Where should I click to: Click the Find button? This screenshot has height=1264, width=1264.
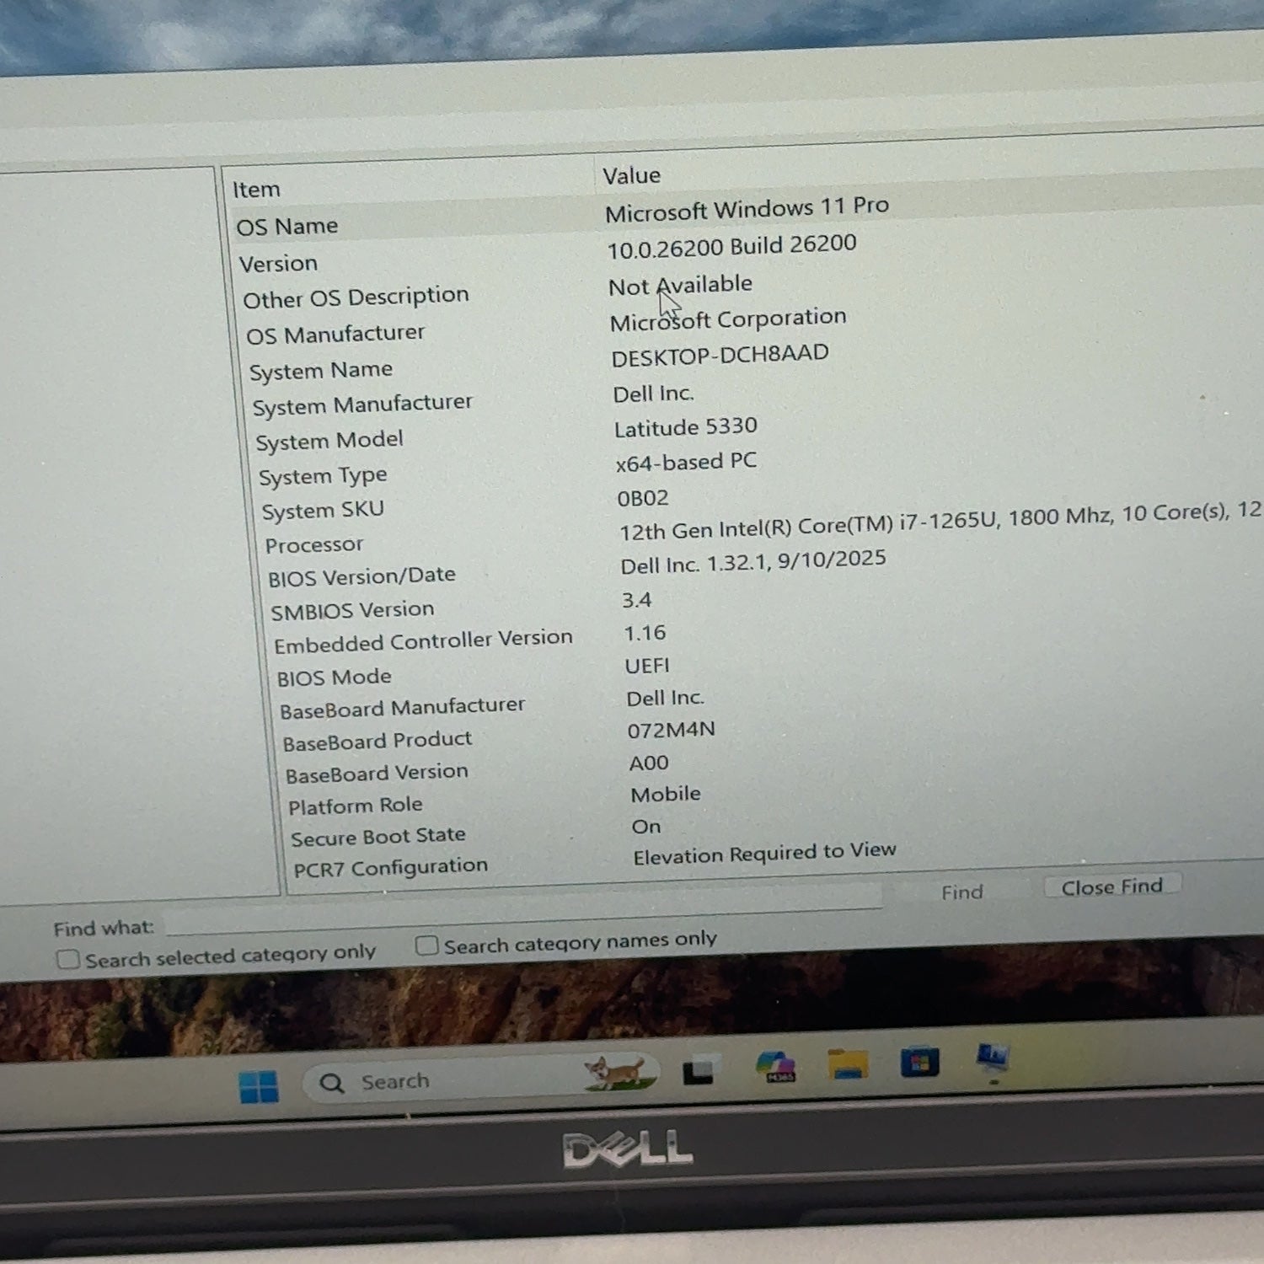962,892
